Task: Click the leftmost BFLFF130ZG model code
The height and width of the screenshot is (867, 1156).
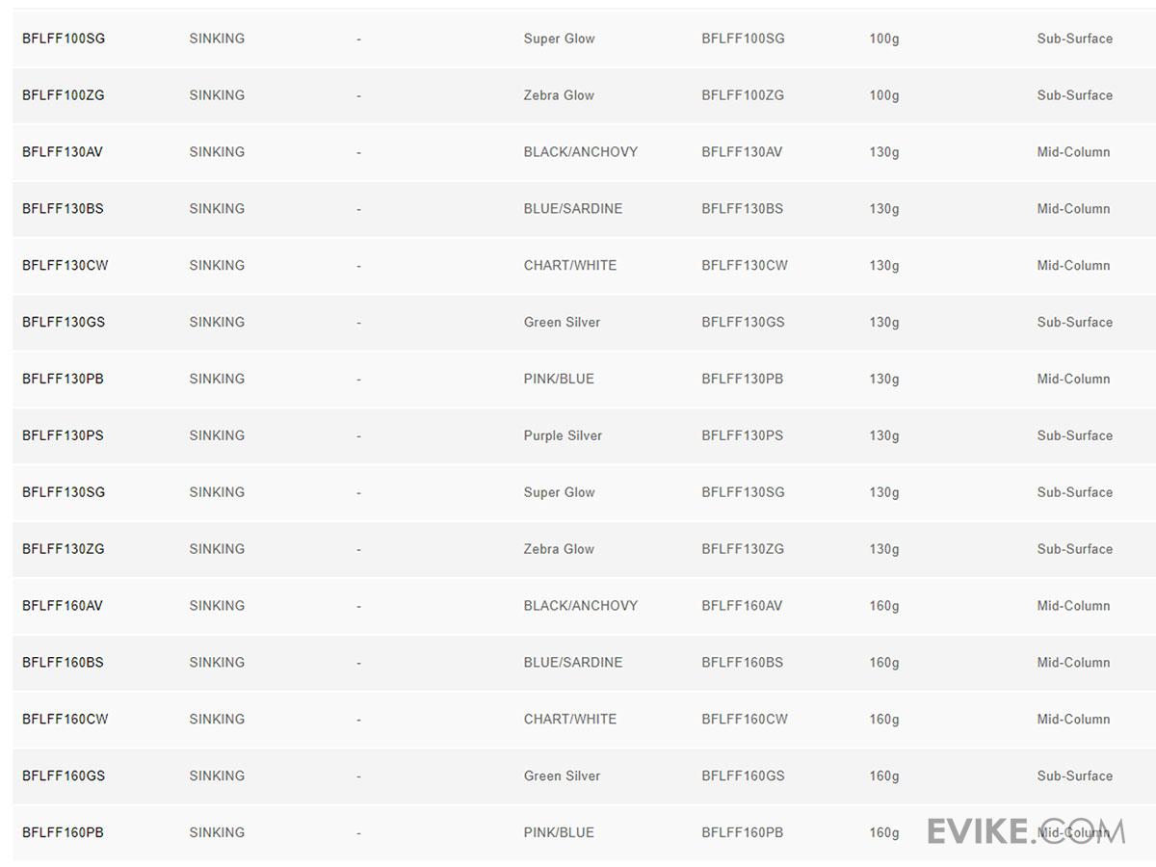Action: click(x=64, y=549)
